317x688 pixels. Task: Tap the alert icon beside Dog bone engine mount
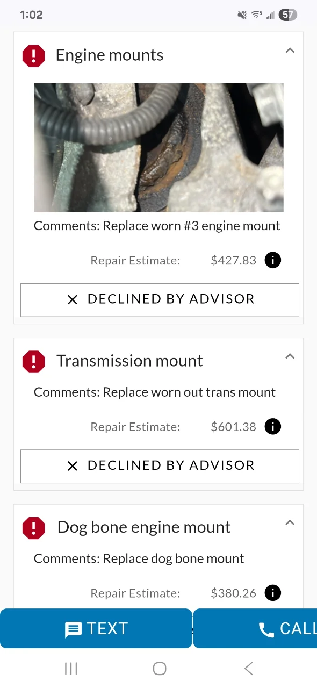pos(33,528)
